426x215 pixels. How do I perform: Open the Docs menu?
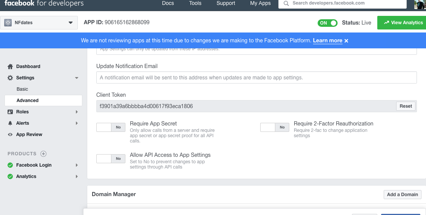[168, 3]
